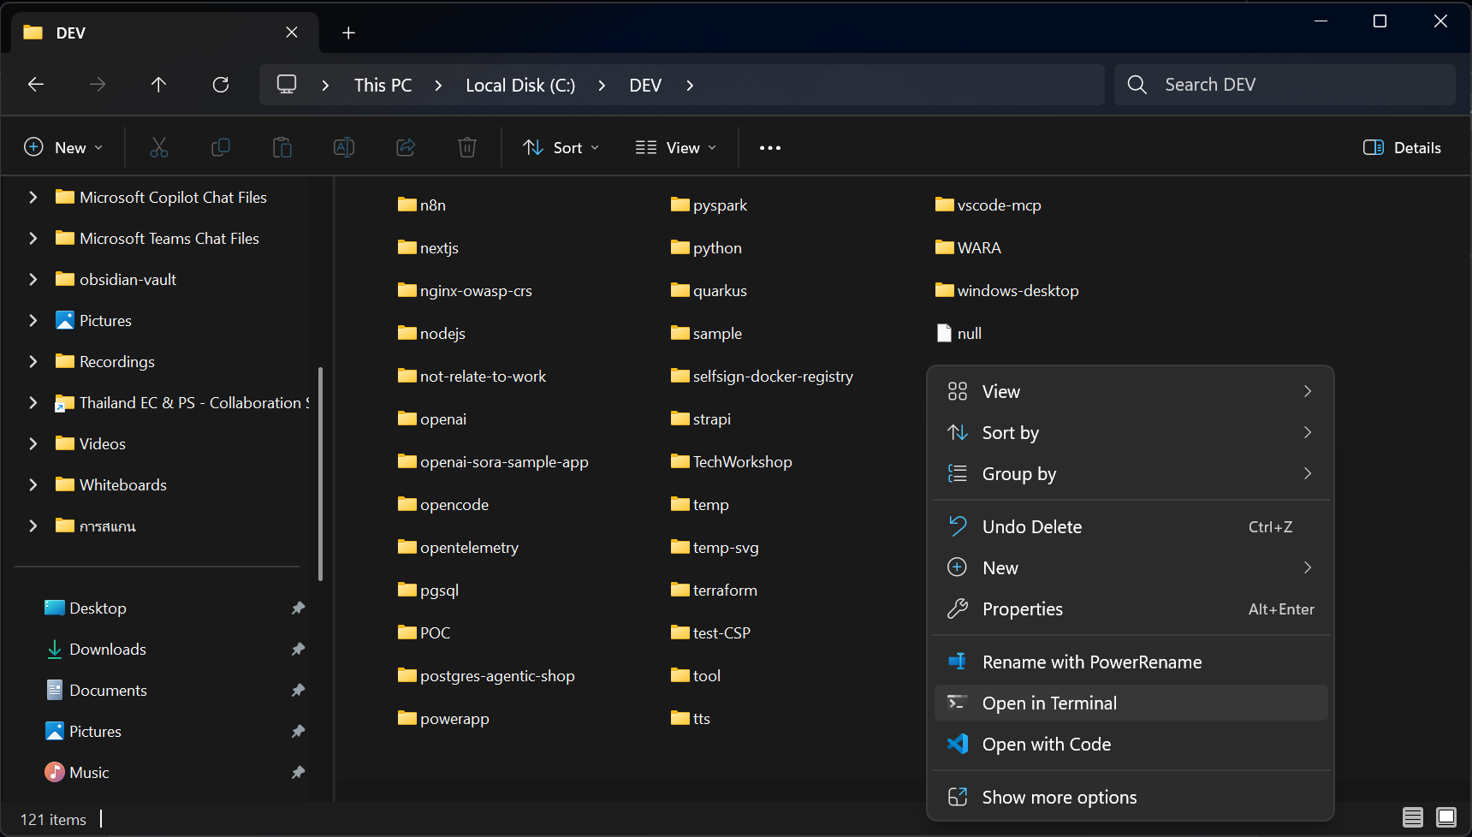Viewport: 1472px width, 837px height.
Task: Unpin Documents from Quick access
Action: pos(298,690)
